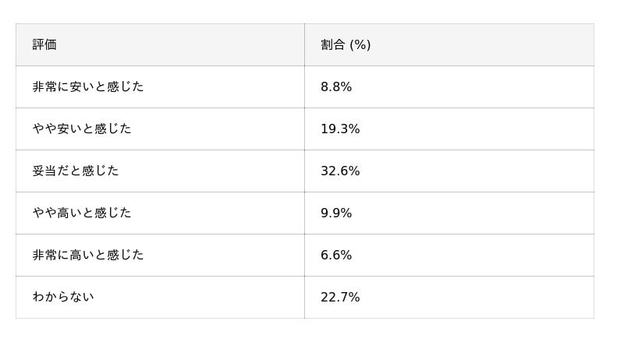Screen dimensions: 624x342
Task: Click the 妥当だと感じた label cell
Action: [x=76, y=171]
